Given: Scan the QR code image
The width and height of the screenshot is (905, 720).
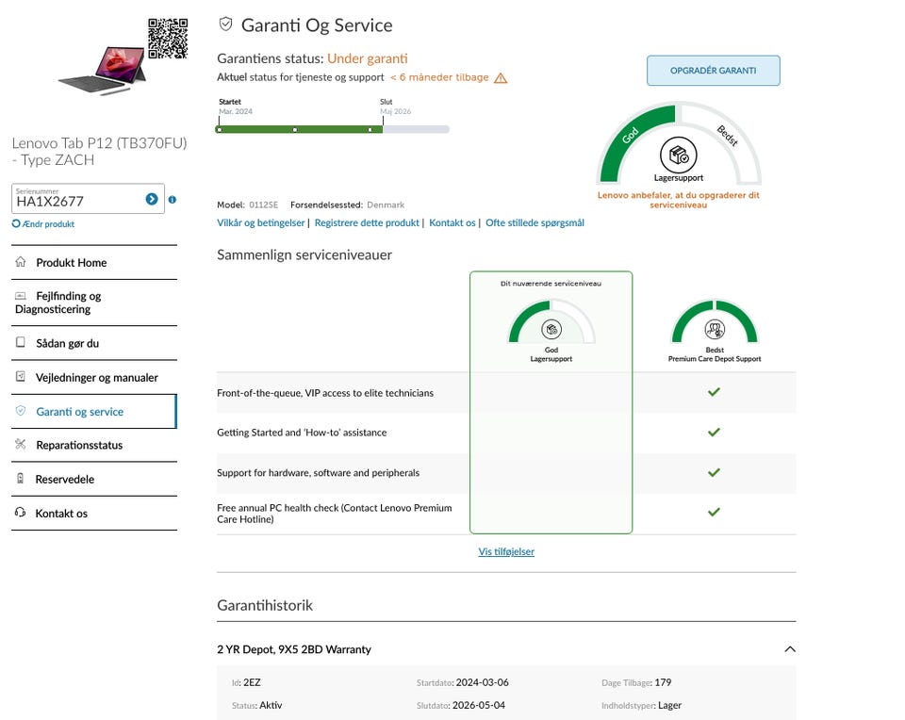Looking at the screenshot, I should (168, 38).
